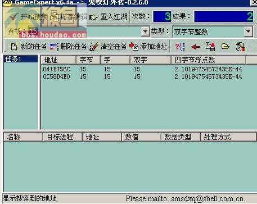The image size is (257, 204).
Task: Click the 新的任务 new task icon
Action: tap(14, 47)
